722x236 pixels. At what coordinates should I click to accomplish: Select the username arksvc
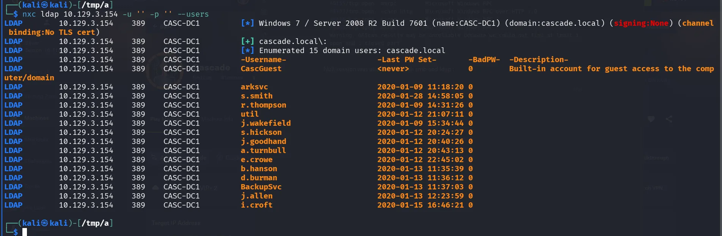(x=254, y=87)
